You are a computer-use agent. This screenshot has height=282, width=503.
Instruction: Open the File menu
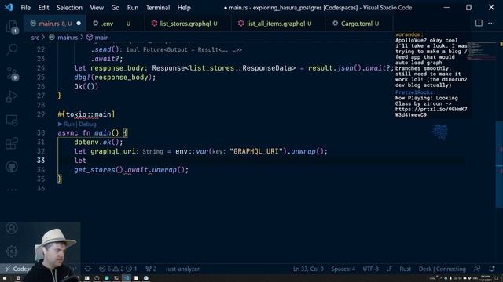pyautogui.click(x=25, y=7)
